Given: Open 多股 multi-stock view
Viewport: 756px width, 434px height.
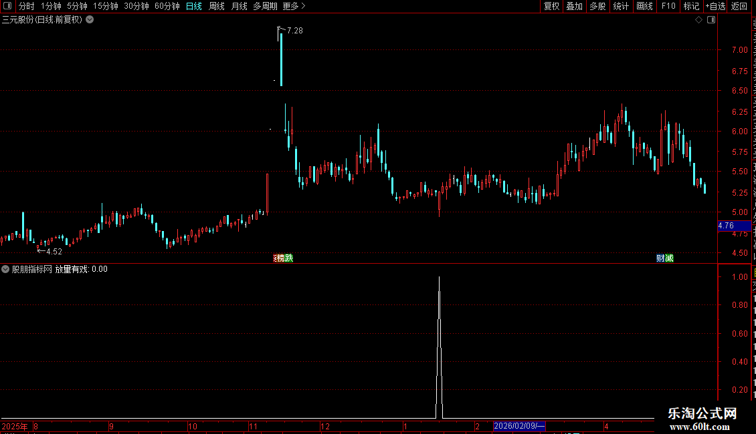Looking at the screenshot, I should (597, 6).
